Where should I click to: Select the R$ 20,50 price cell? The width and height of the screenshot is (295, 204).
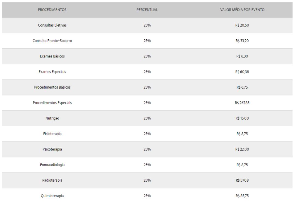(242, 25)
